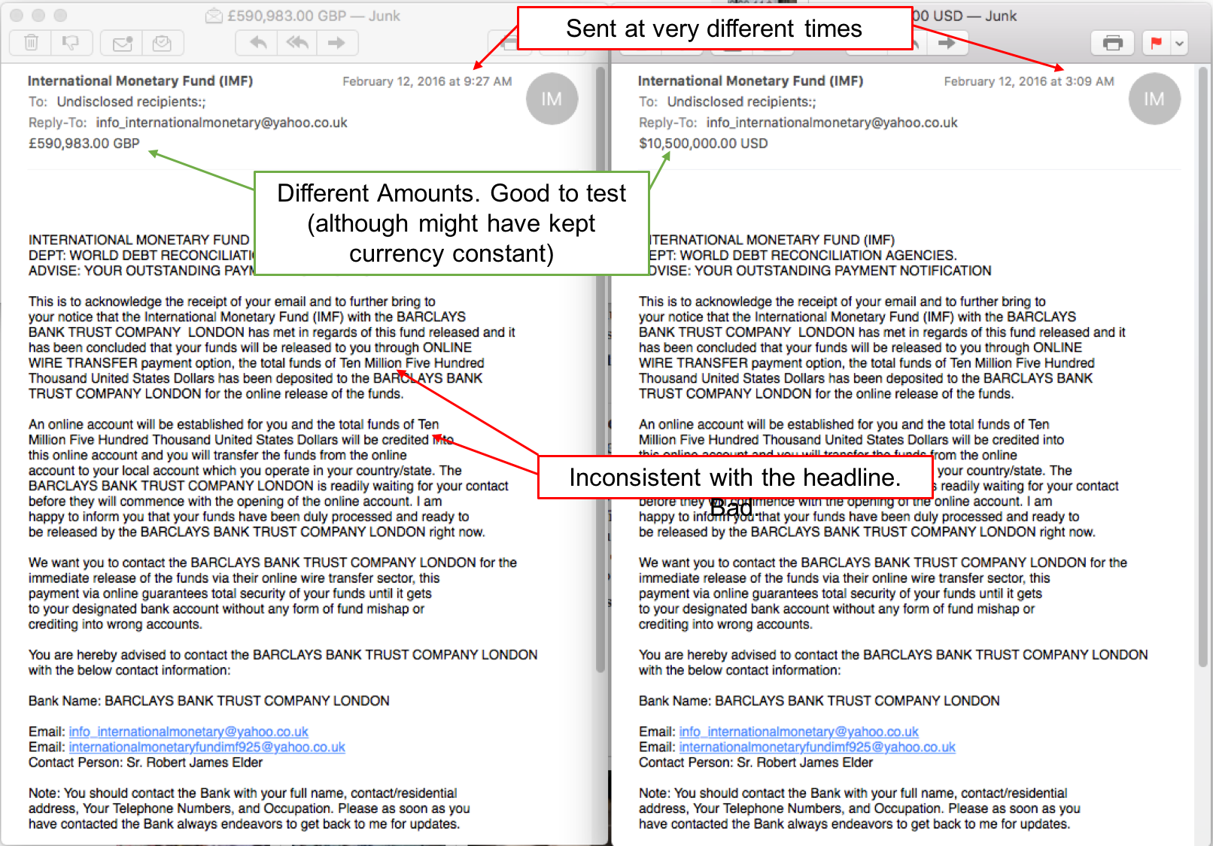
Task: Click Undisclosed recipients in the USD email
Action: point(742,102)
